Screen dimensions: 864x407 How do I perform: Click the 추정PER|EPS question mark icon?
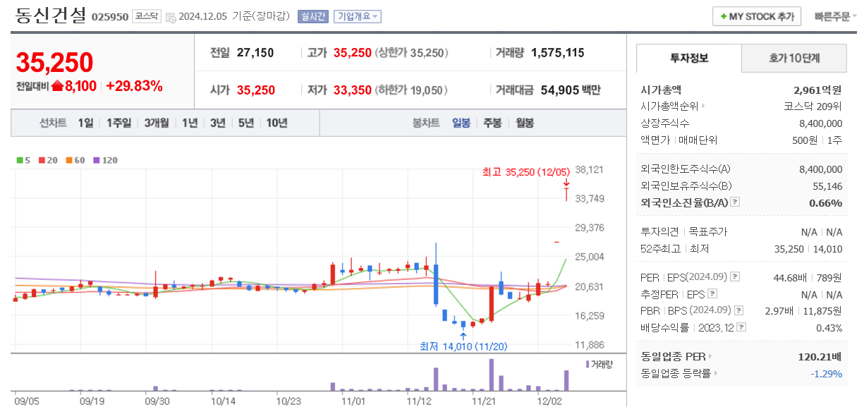(x=712, y=294)
